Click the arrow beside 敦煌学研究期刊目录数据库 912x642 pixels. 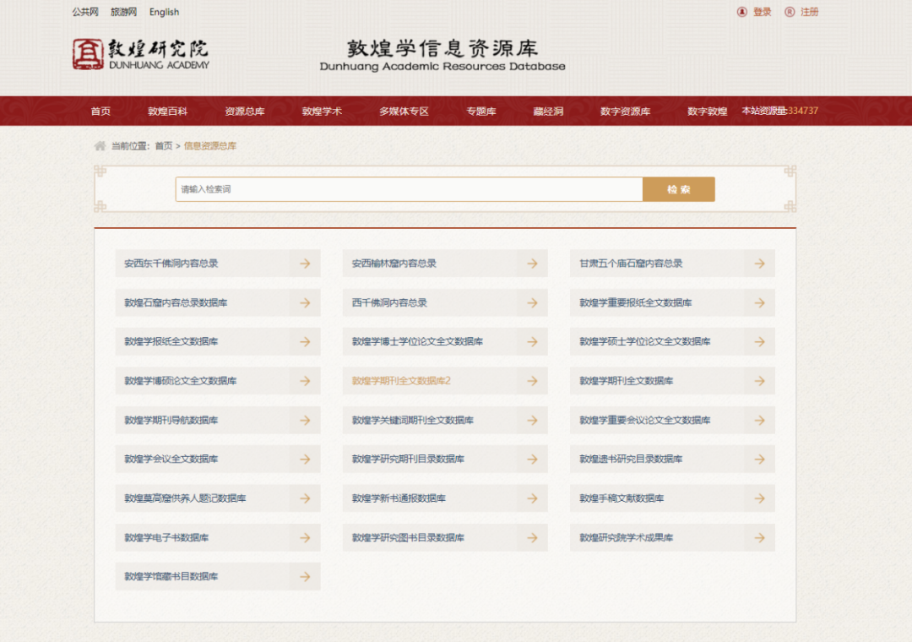point(532,460)
